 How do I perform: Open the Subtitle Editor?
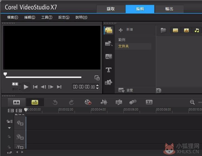tap(149, 102)
